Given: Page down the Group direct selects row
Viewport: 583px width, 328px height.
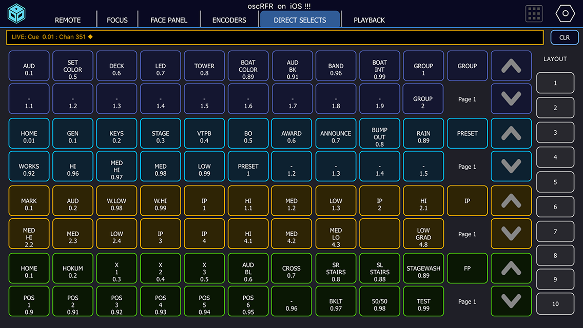Looking at the screenshot, I should [x=511, y=98].
